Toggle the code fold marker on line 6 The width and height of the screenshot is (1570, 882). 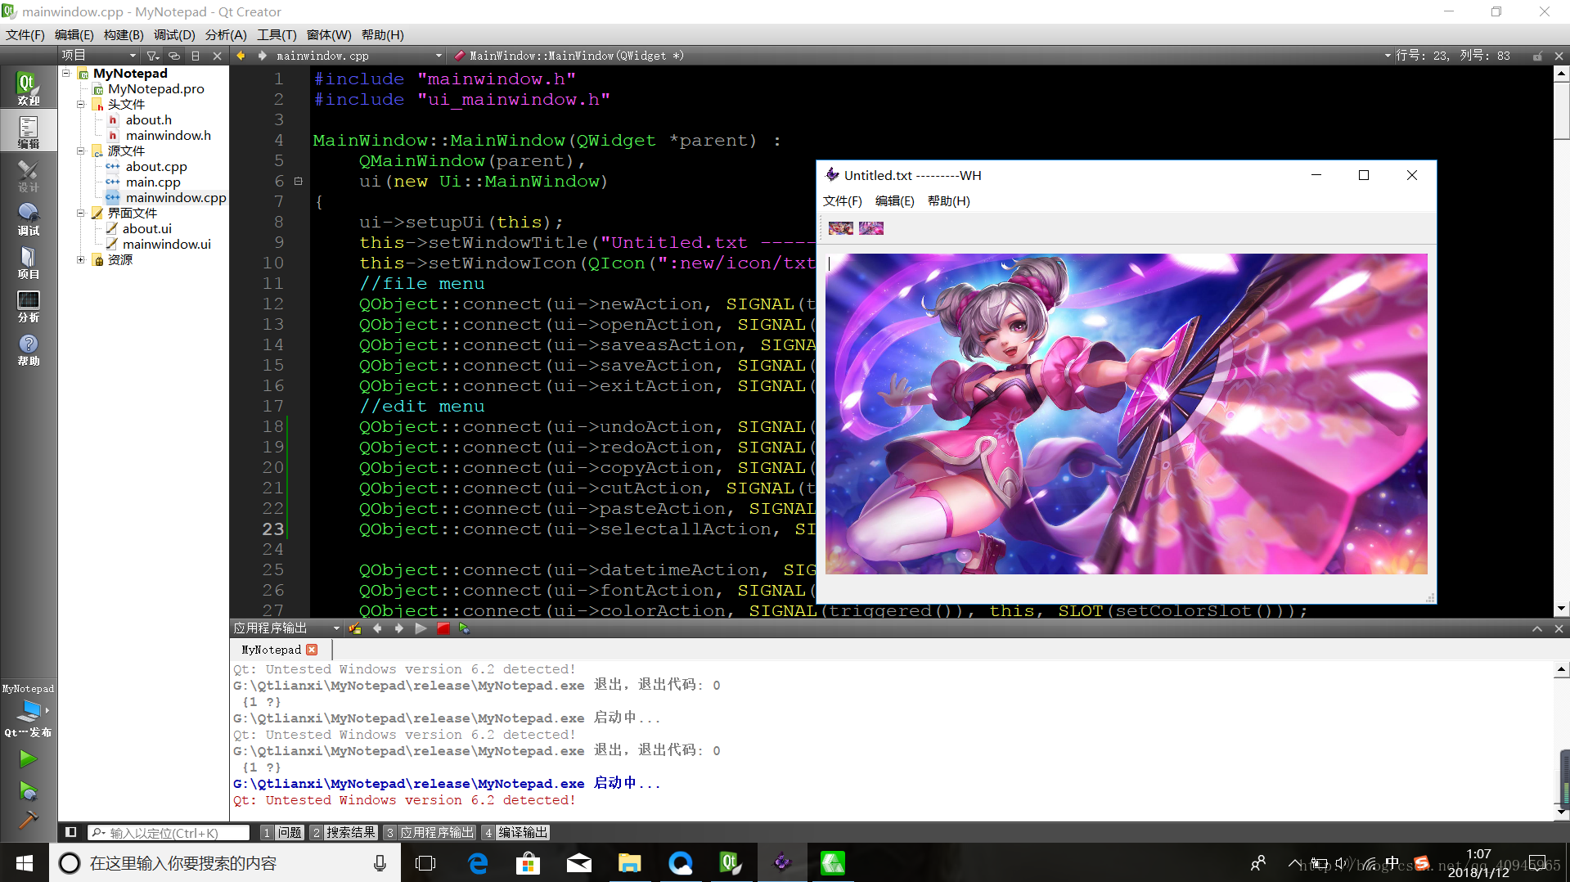tap(298, 182)
